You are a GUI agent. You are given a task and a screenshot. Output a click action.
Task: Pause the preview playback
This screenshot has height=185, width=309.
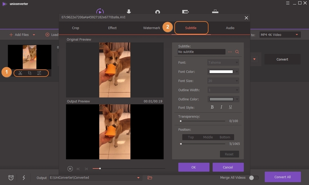tap(70, 169)
